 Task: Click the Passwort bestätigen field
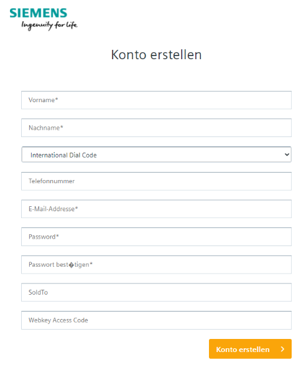[x=156, y=264]
